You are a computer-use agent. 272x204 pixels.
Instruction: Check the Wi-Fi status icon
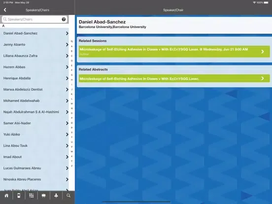(x=254, y=2)
